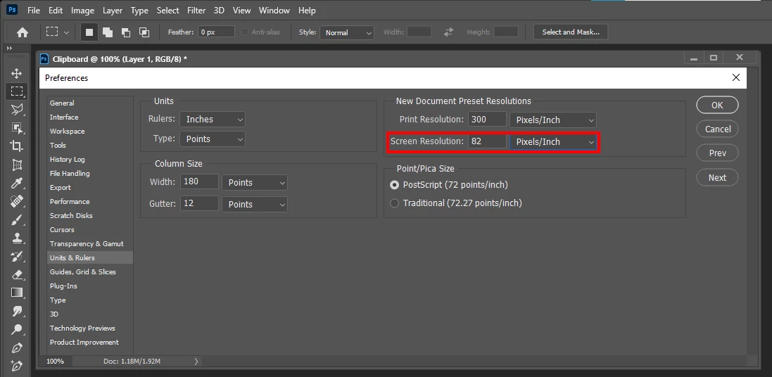Click the Prev button
The height and width of the screenshot is (377, 772).
717,153
